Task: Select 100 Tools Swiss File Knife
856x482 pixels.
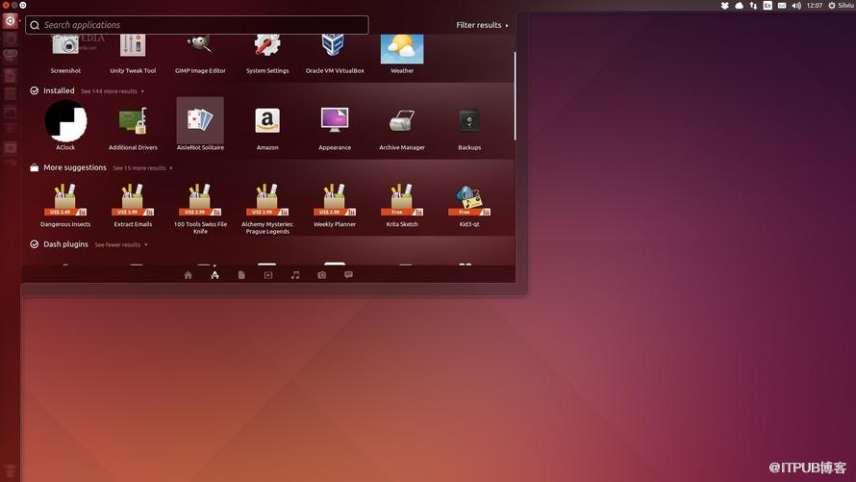Action: pos(200,209)
